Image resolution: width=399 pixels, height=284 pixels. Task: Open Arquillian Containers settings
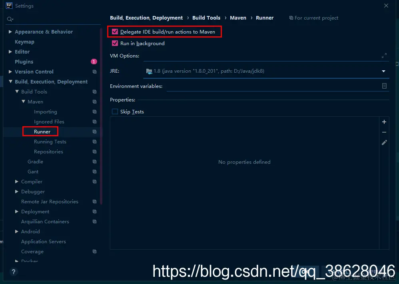click(x=45, y=221)
